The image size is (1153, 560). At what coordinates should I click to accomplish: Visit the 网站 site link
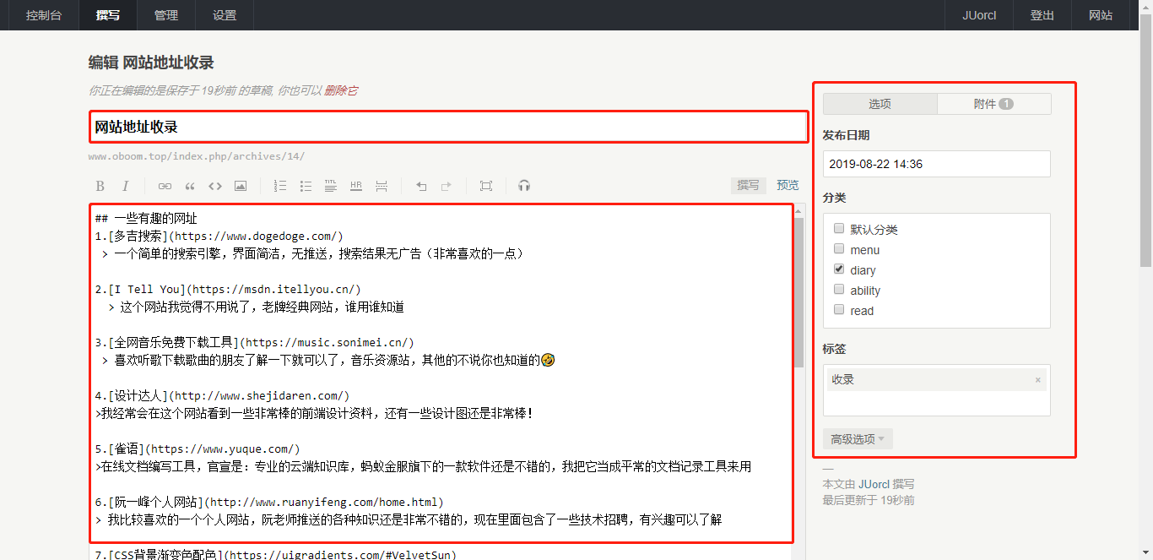pyautogui.click(x=1101, y=15)
